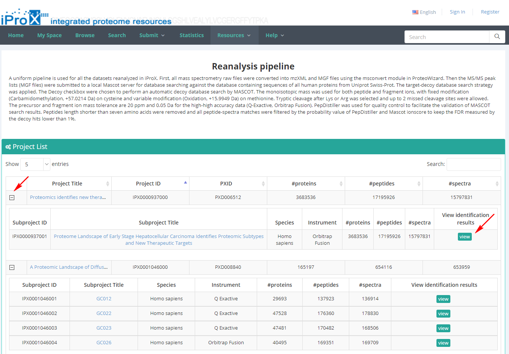View results for GC023 row
The width and height of the screenshot is (509, 354).
pyautogui.click(x=443, y=328)
